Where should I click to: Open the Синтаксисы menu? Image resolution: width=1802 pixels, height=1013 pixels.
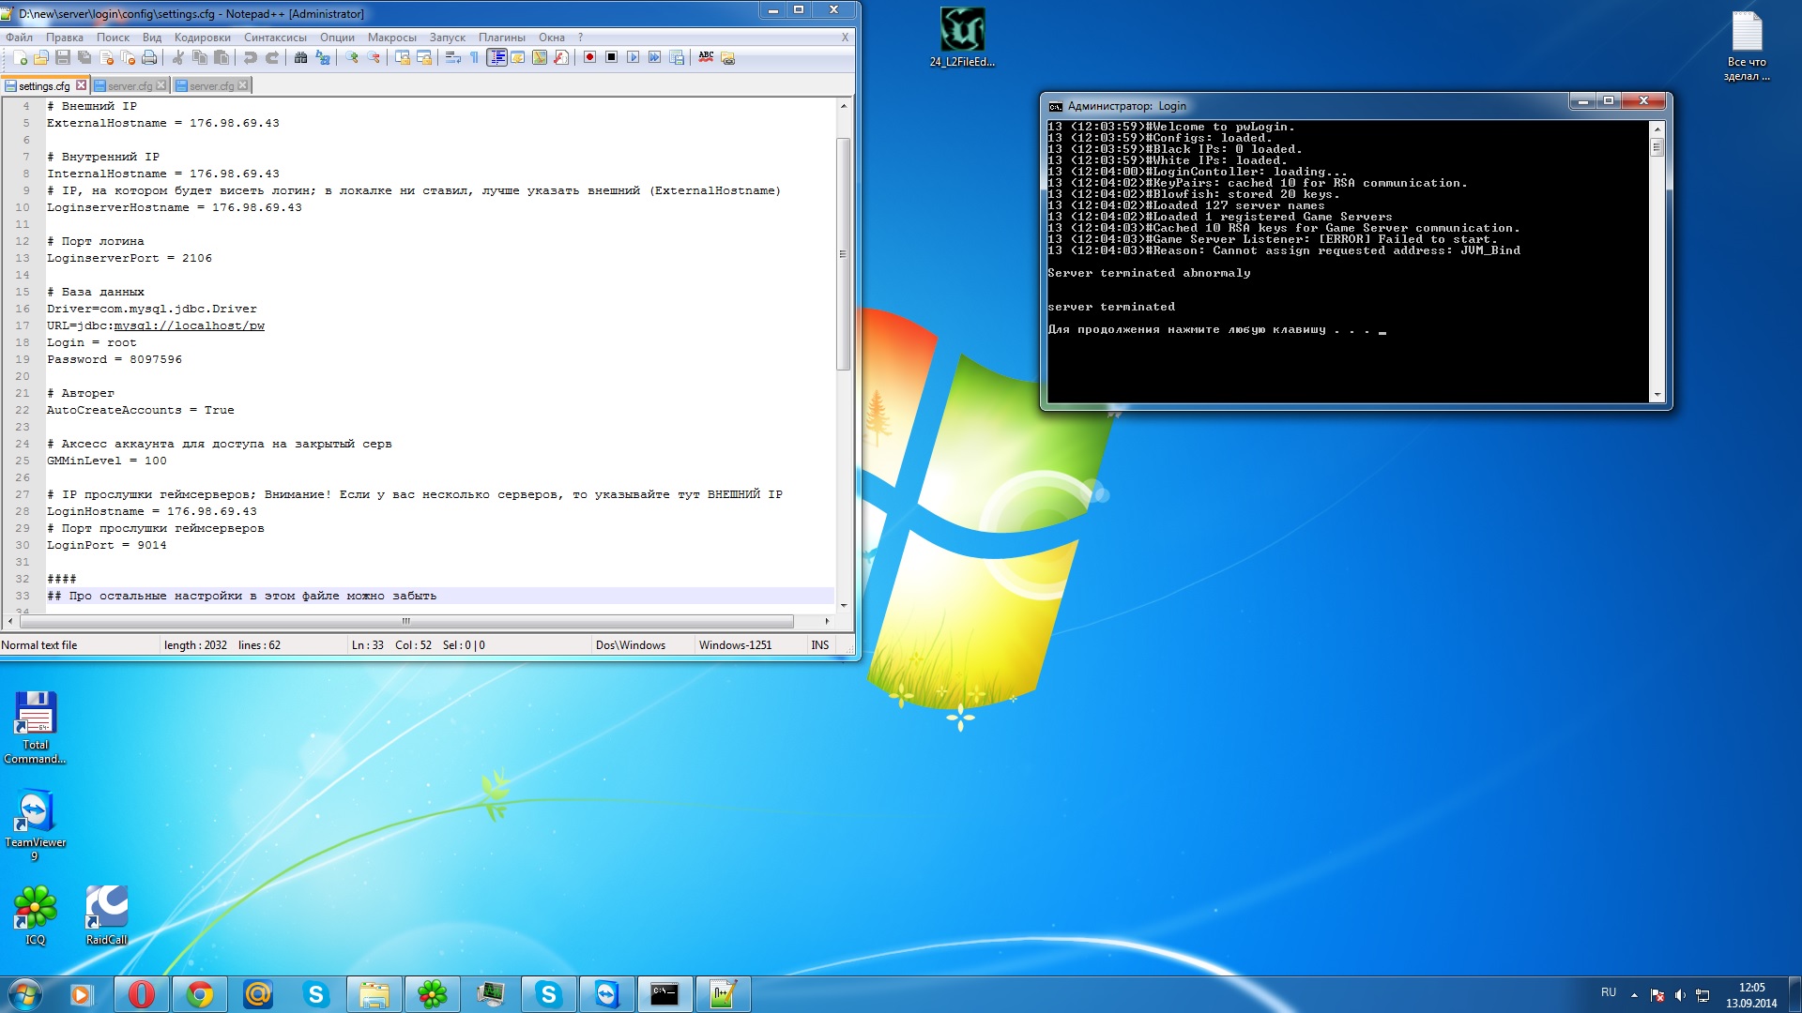coord(275,38)
